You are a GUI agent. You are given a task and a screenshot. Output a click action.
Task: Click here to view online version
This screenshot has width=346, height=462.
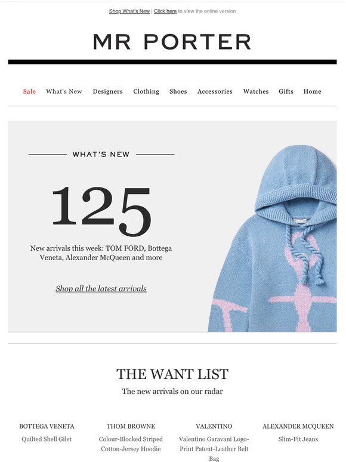pyautogui.click(x=165, y=11)
